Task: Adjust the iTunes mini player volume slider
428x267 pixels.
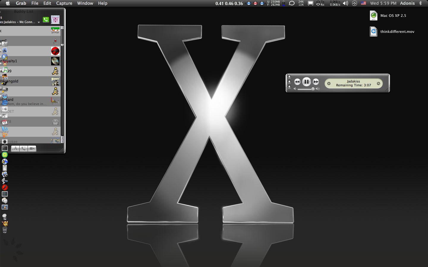Action: 306,89
